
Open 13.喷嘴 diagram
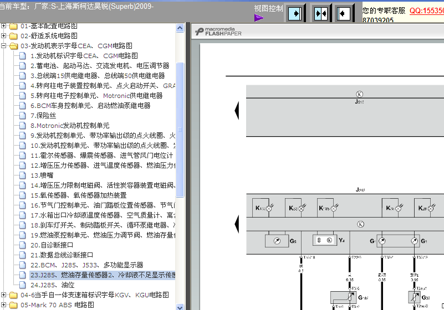pyautogui.click(x=42, y=175)
